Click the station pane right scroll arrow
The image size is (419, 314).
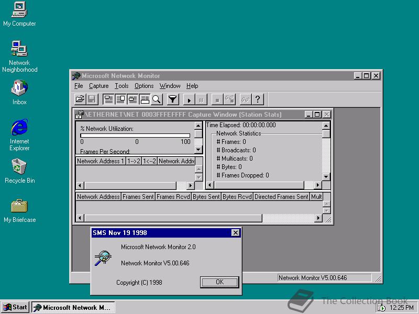318,218
